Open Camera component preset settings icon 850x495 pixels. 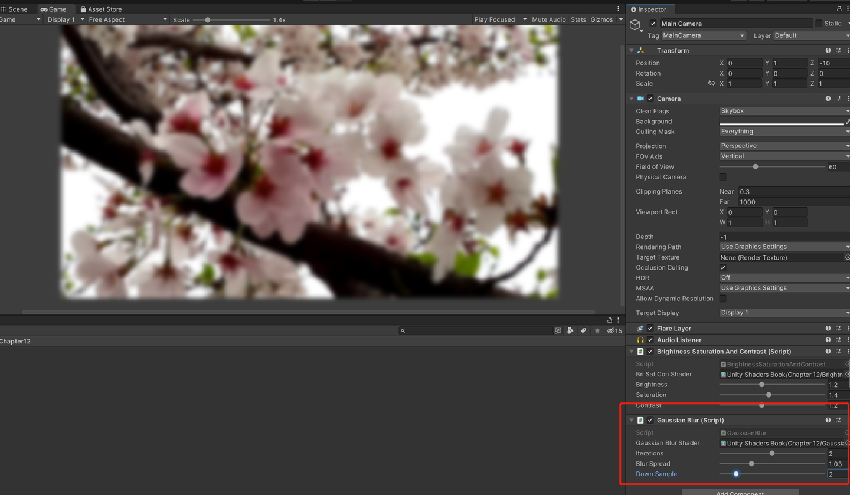(838, 99)
